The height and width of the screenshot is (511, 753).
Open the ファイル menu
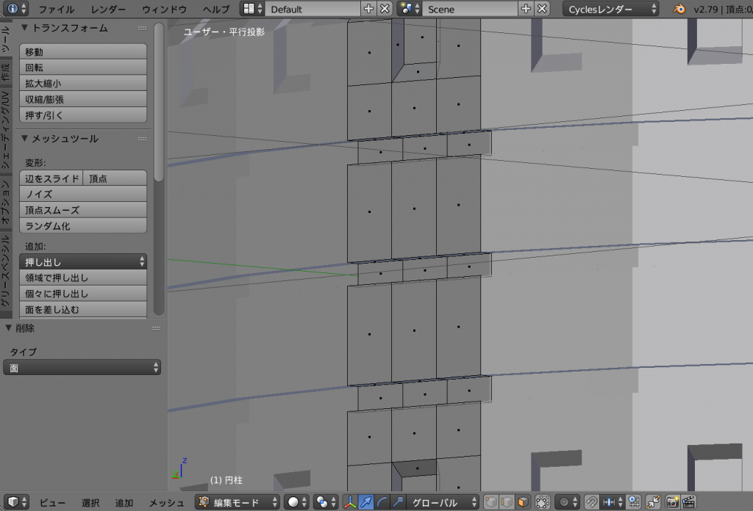(x=56, y=9)
